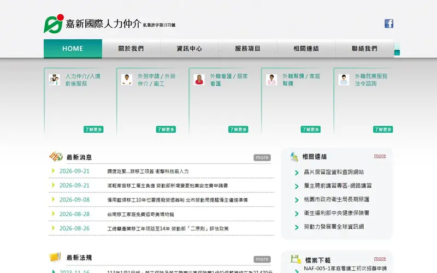The height and width of the screenshot is (273, 437).
Task: Click 了解更多 on the 外籍看護/居家看護 card
Action: 238,129
